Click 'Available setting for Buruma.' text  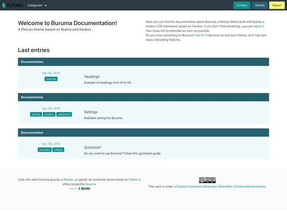103,118
